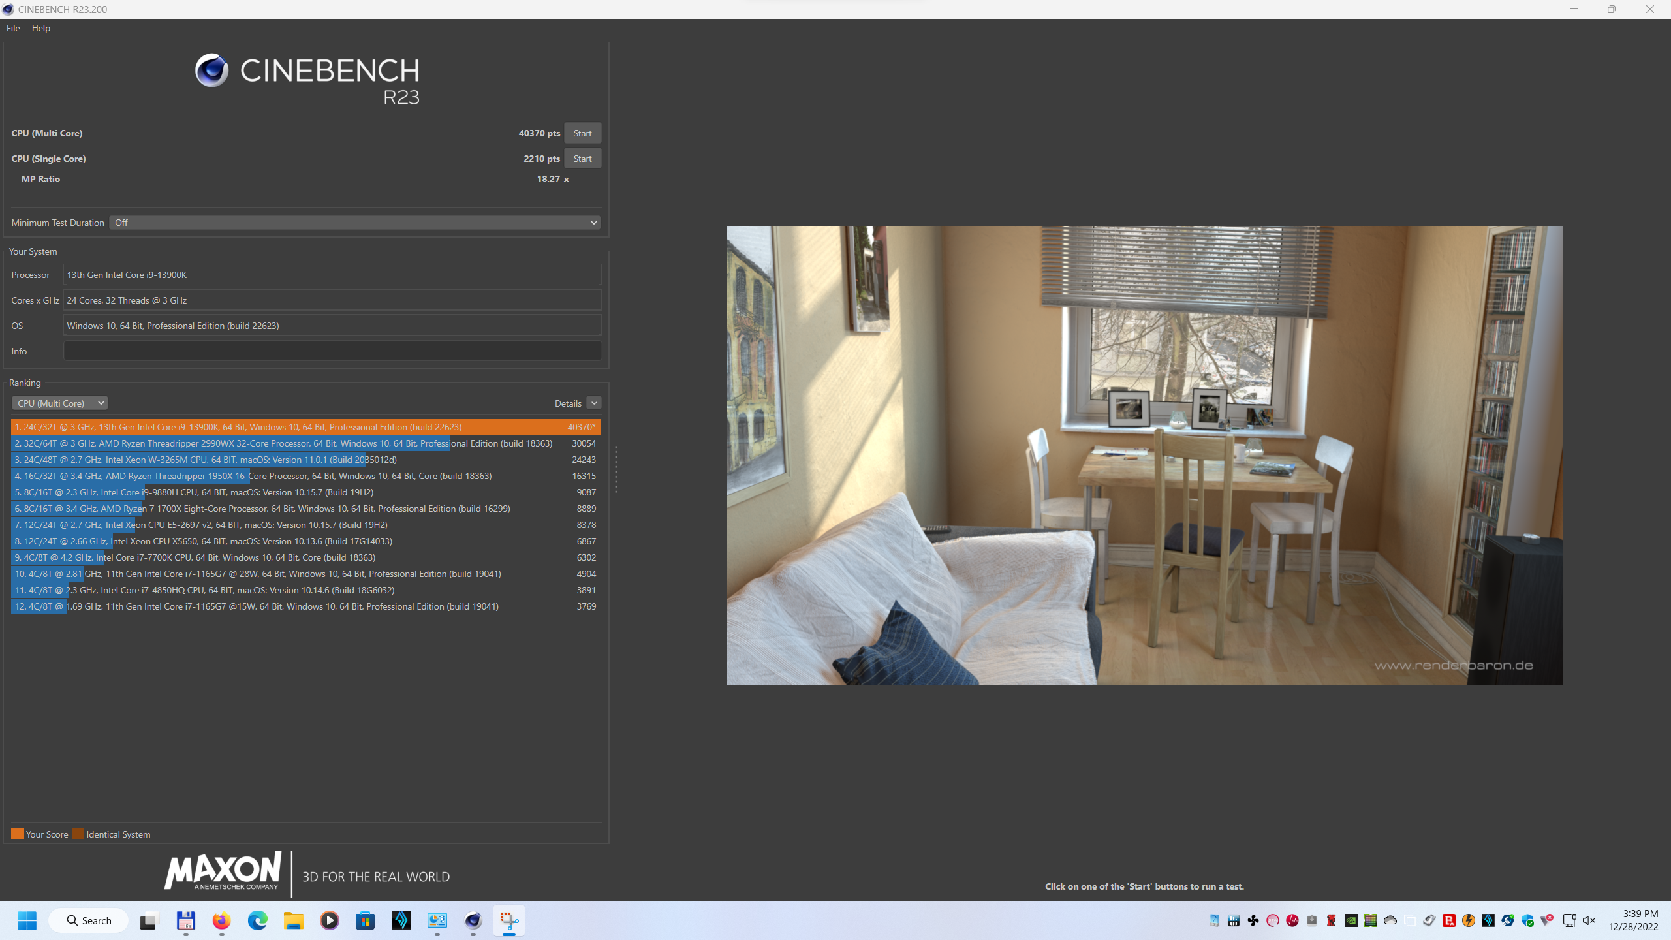The image size is (1671, 940).
Task: Click the Help menu item
Action: pos(42,27)
